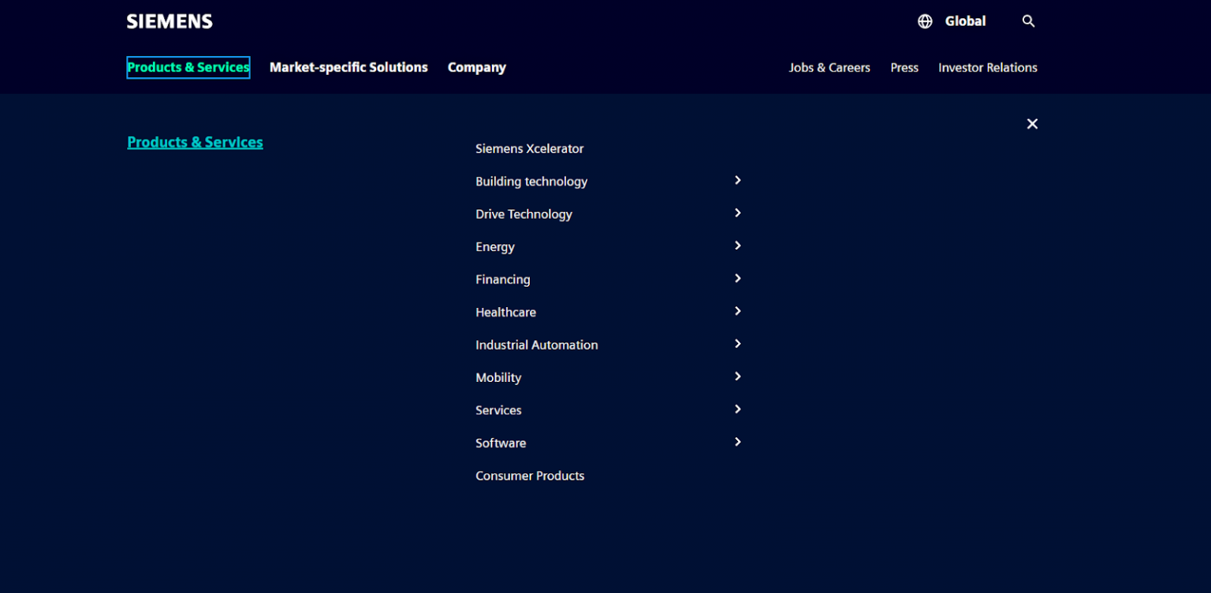Expand the Services chevron

click(x=738, y=409)
